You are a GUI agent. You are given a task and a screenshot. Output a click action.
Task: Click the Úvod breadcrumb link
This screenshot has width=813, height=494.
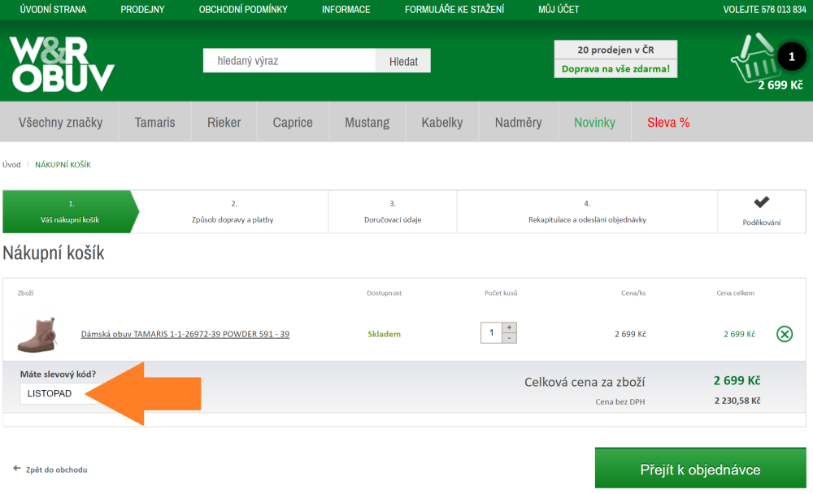(x=11, y=165)
